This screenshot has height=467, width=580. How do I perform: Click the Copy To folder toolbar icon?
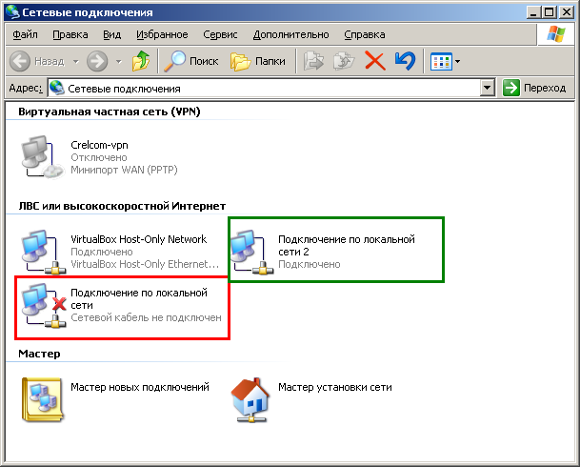(344, 61)
